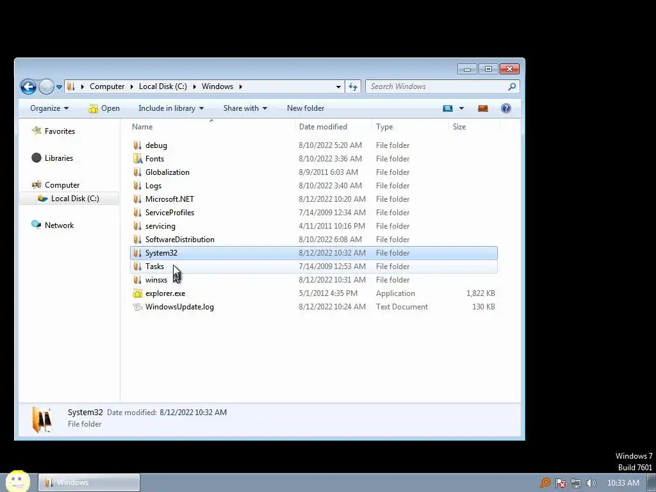656x492 pixels.
Task: Select the Tasks folder name
Action: (154, 266)
